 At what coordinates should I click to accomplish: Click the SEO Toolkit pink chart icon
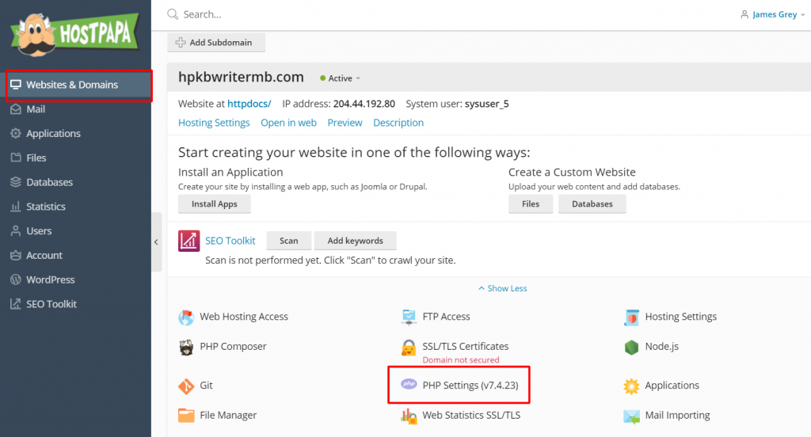pyautogui.click(x=188, y=241)
